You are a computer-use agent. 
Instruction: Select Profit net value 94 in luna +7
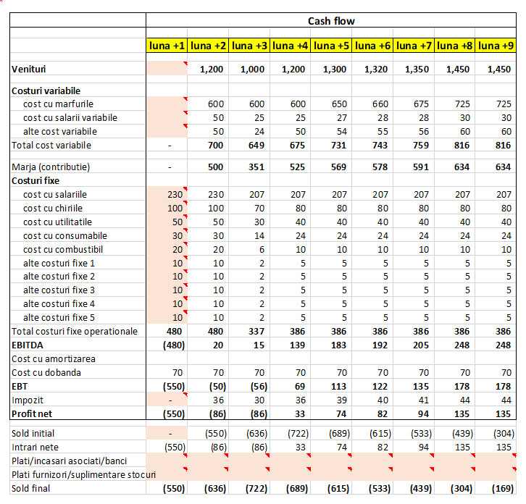pyautogui.click(x=414, y=414)
